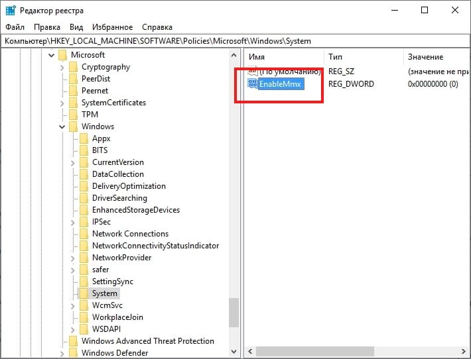Select the SystemCertificates folder icon
471x359 pixels.
click(x=73, y=103)
